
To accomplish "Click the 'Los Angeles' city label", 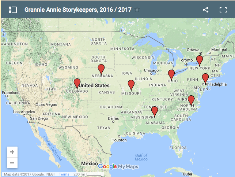I will [x=24, y=112].
